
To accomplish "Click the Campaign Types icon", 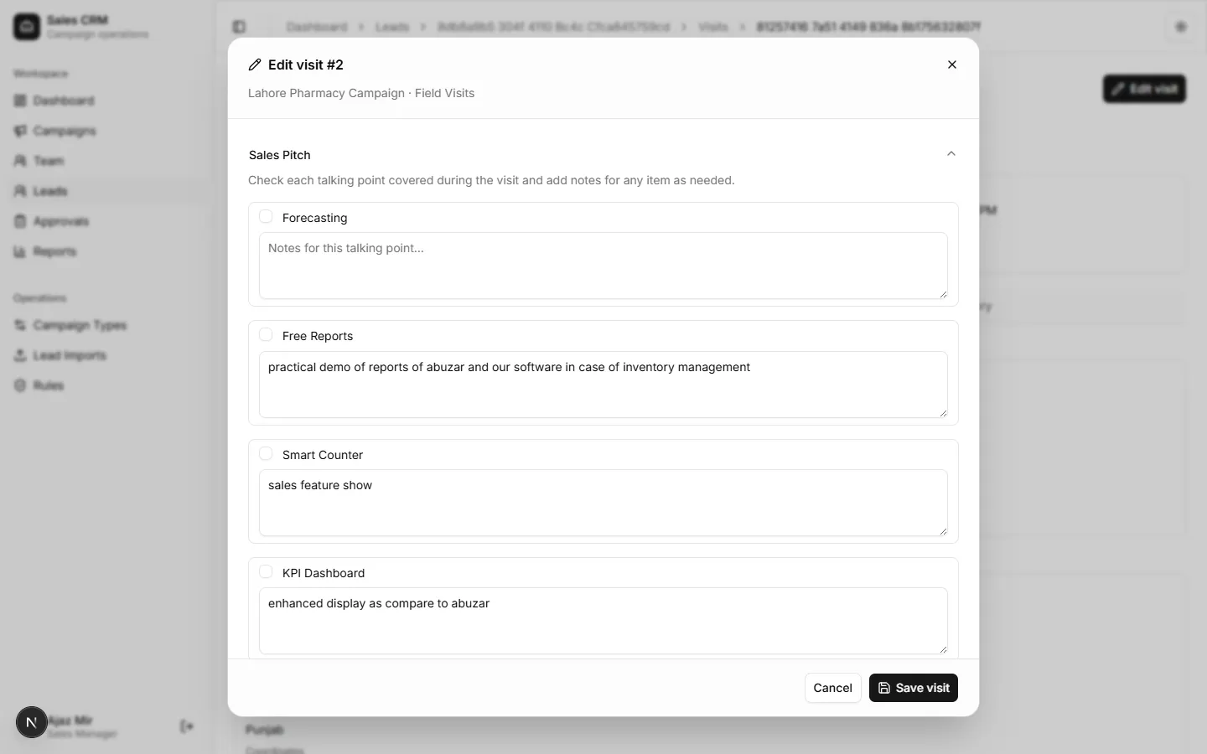I will coord(20,325).
